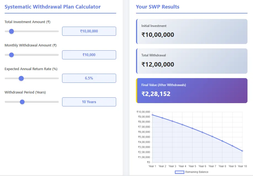Click the Withdrawal Period slider handle
Image resolution: width=253 pixels, height=176 pixels.
[22, 102]
